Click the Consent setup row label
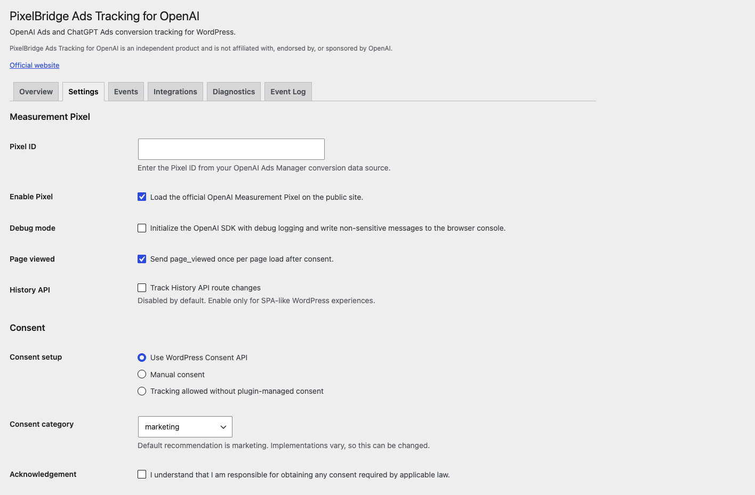The image size is (755, 495). [36, 357]
